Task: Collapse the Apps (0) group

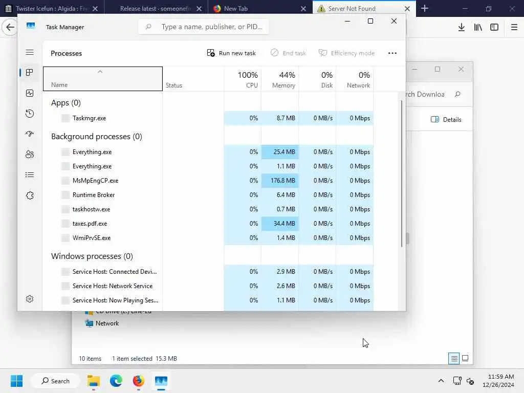Action: pyautogui.click(x=66, y=103)
